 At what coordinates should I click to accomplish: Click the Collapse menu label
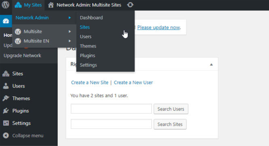(28, 136)
